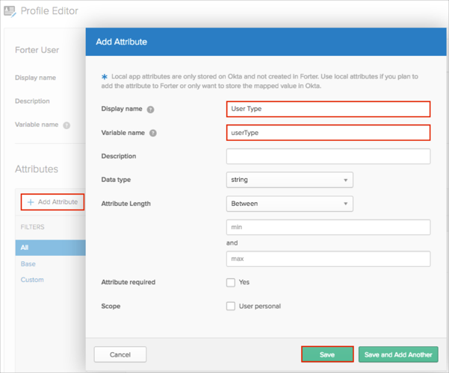The width and height of the screenshot is (449, 373).
Task: Click help icon beside modal Display name
Action: click(150, 109)
